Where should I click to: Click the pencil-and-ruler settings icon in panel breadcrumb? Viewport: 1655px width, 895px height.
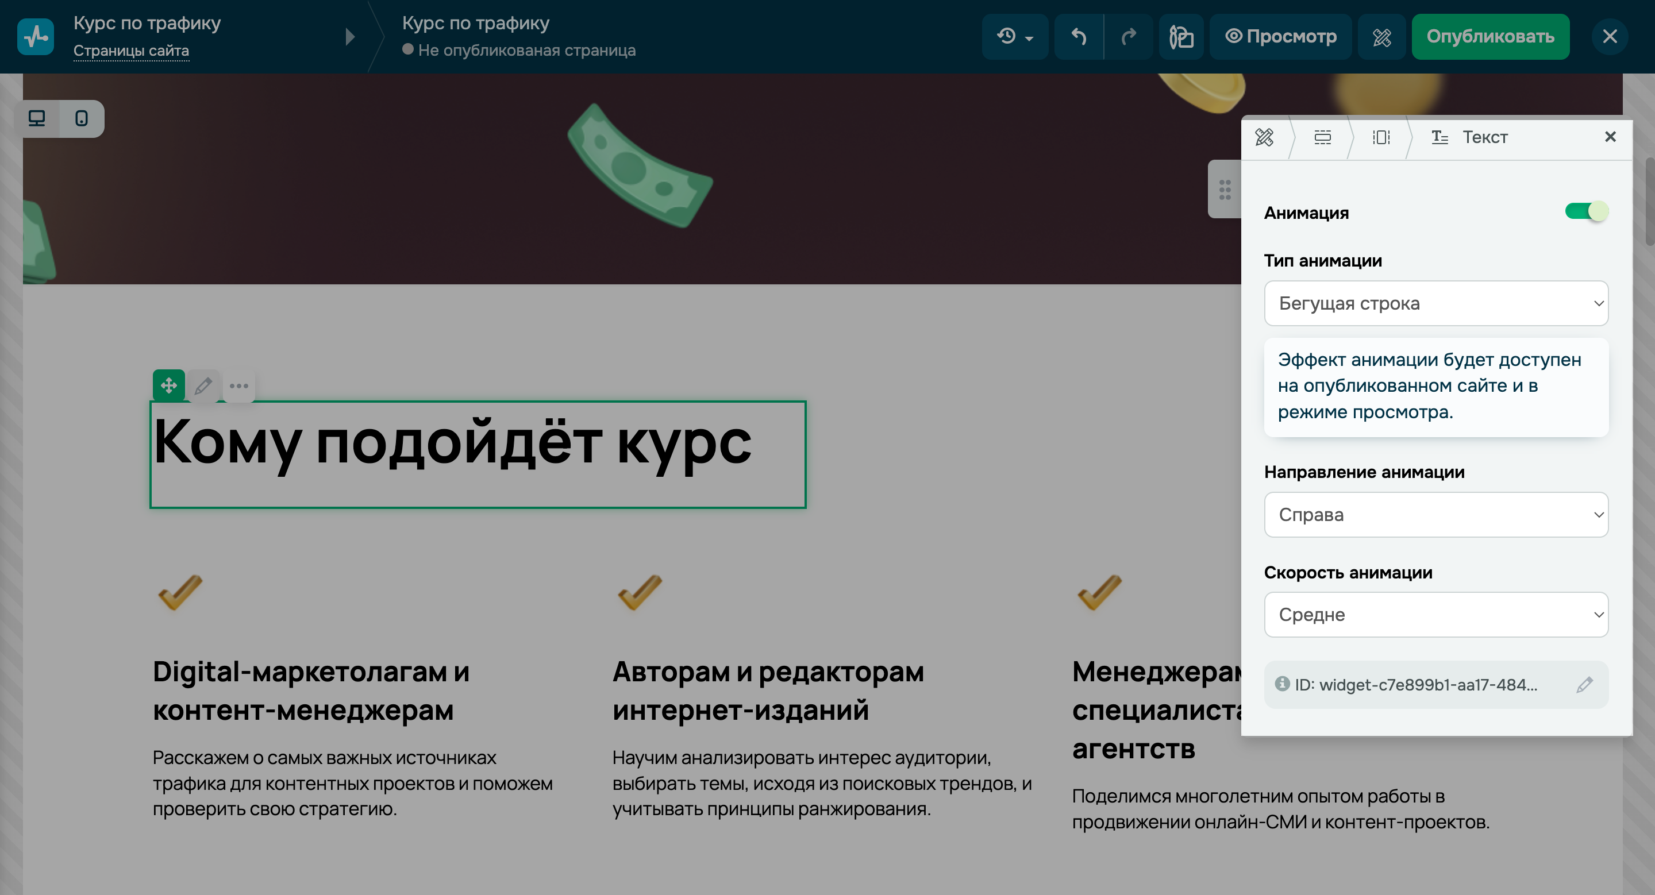1264,137
